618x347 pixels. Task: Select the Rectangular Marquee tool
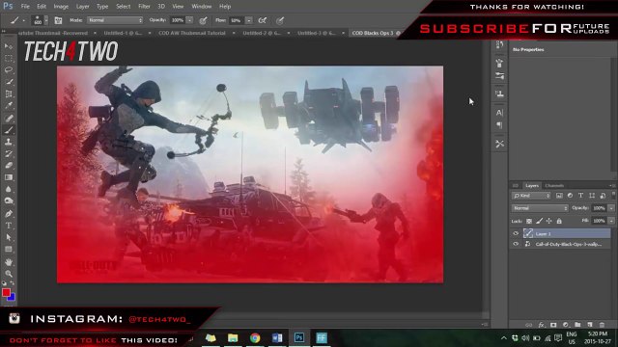[x=9, y=58]
